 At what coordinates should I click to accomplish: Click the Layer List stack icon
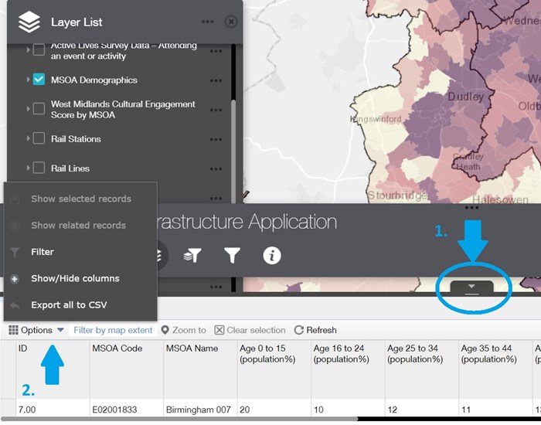click(29, 22)
